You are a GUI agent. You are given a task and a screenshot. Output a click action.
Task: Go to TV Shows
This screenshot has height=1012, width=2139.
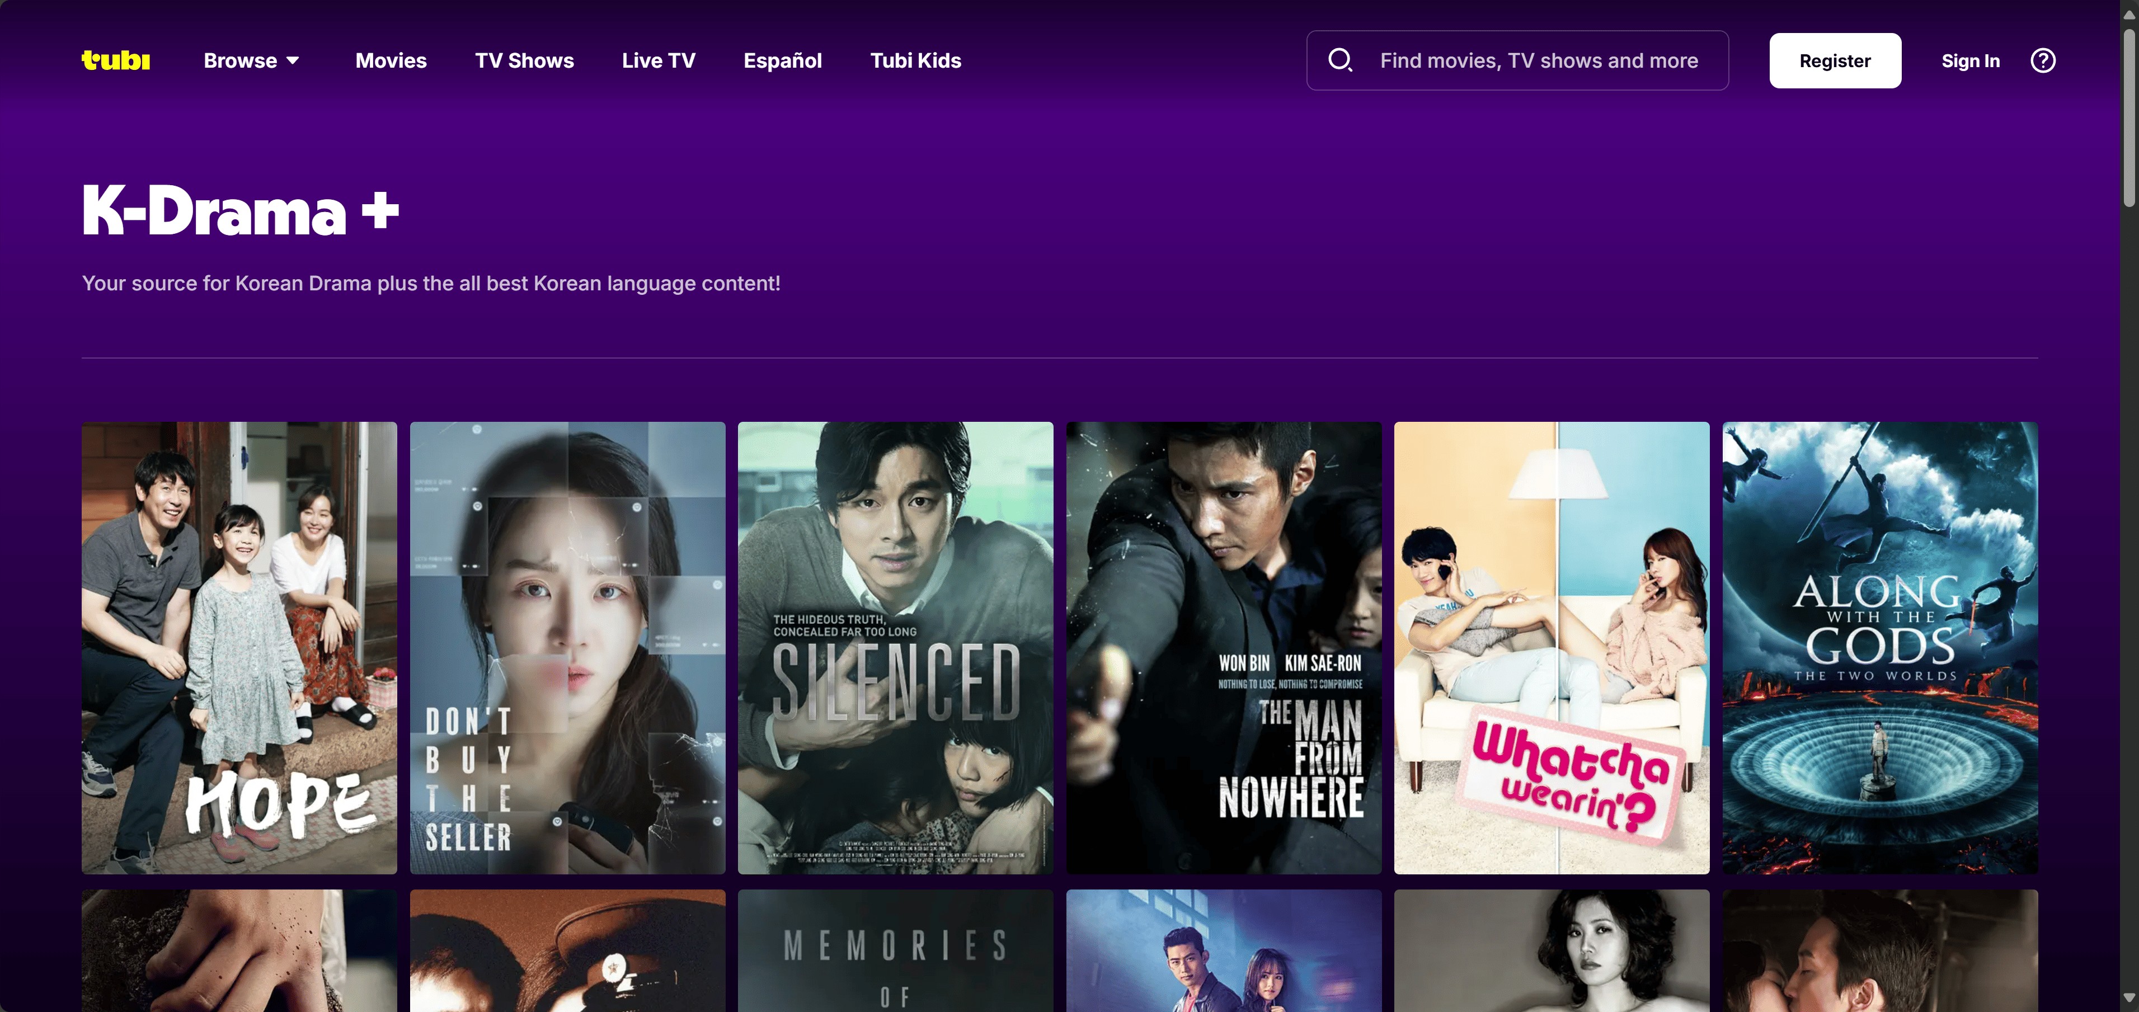pos(524,60)
